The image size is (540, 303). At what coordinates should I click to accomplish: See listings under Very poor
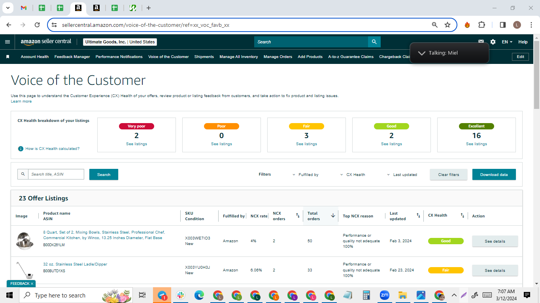[x=136, y=144]
